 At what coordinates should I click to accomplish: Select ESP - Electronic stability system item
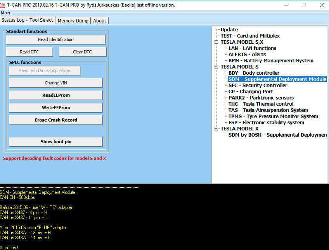point(266,123)
